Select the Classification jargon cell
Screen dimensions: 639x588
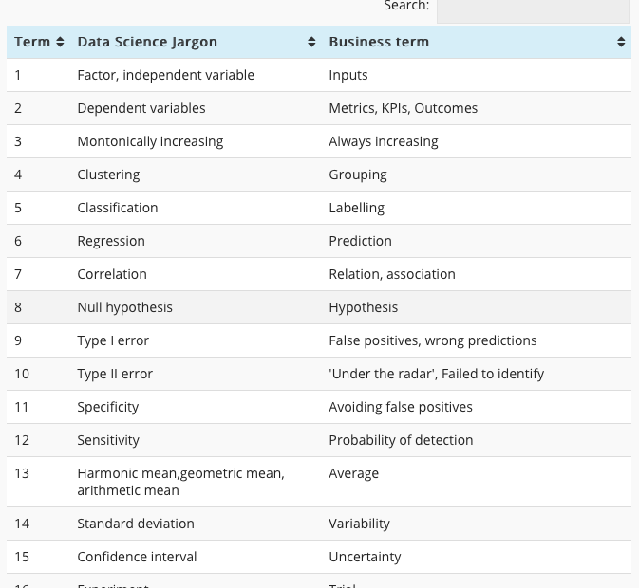pos(118,208)
